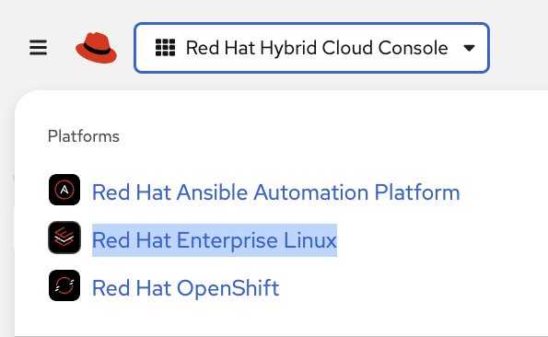Click the Red Hat fedora logo
The image size is (548, 337).
tap(97, 48)
